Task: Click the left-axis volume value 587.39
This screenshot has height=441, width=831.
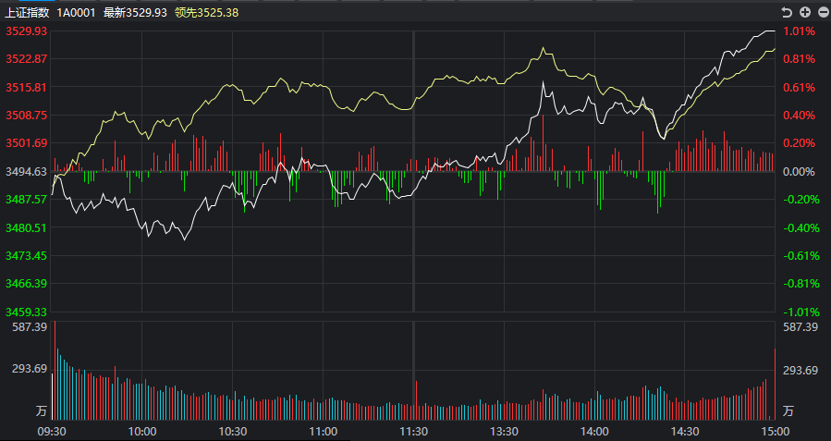Action: pyautogui.click(x=30, y=327)
